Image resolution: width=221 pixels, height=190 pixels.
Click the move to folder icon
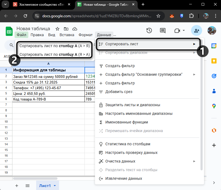coord(66,29)
